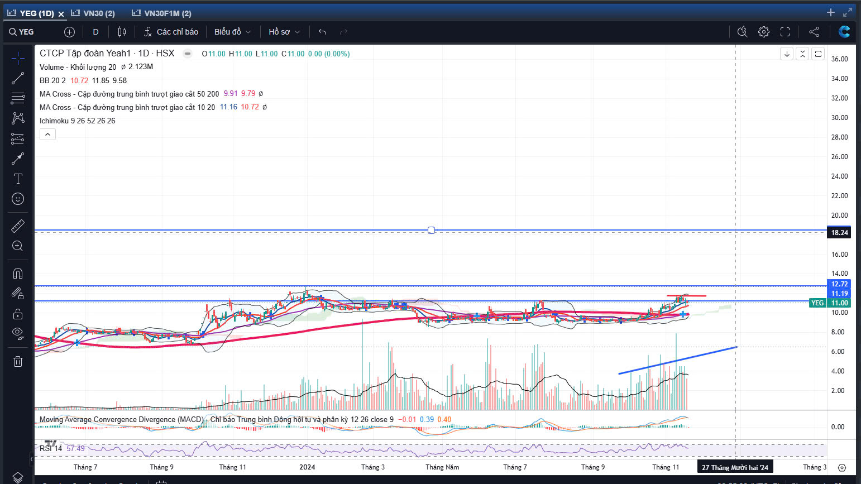Activate the zoom in tool
Image resolution: width=861 pixels, height=484 pixels.
[18, 246]
